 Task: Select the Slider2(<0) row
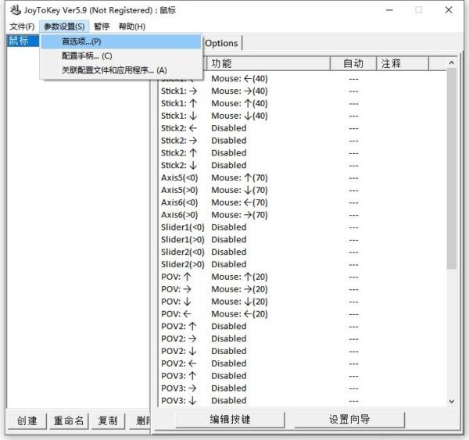point(302,252)
